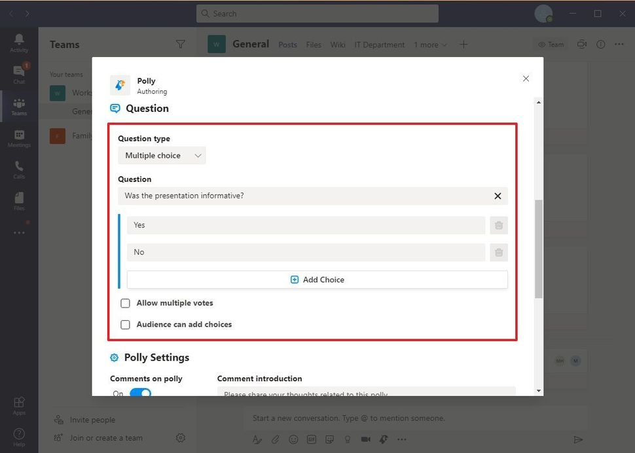Open Meet now camera icon near channel header

[581, 44]
